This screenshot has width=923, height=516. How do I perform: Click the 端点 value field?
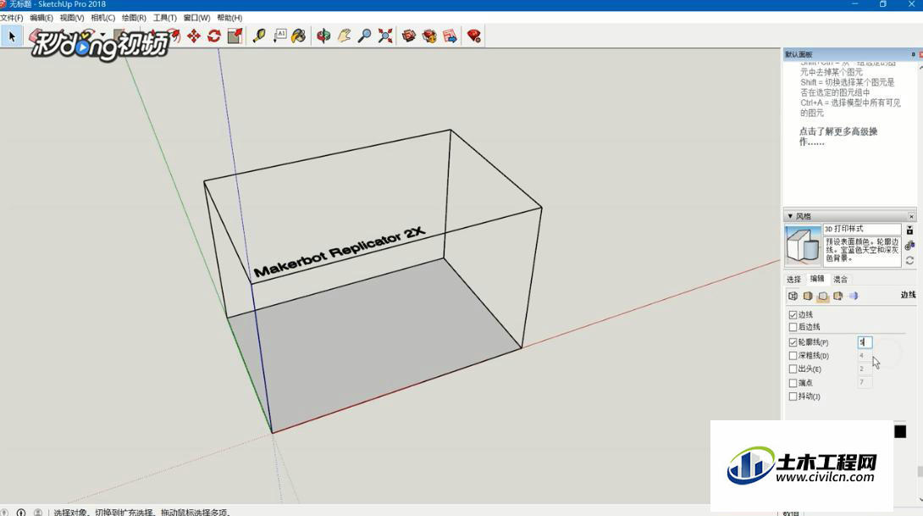coord(865,383)
